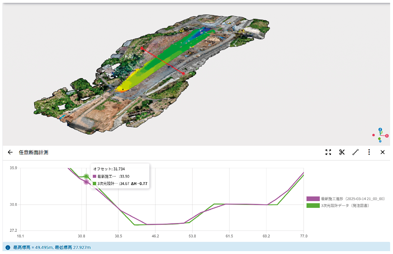Viewport: 393px width, 254px height.
Task: Select the lower red section line endpoint
Action: 183,74
